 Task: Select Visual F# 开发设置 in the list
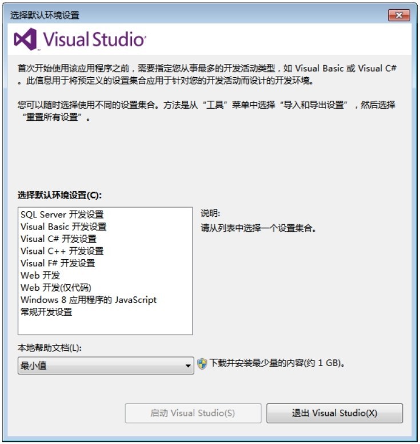tap(58, 263)
